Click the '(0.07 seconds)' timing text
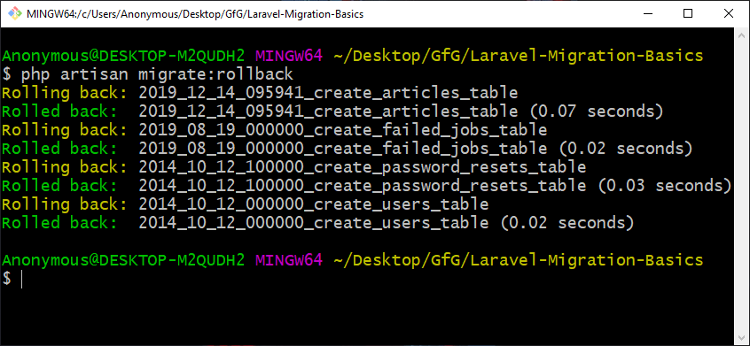The height and width of the screenshot is (346, 750). (x=597, y=111)
